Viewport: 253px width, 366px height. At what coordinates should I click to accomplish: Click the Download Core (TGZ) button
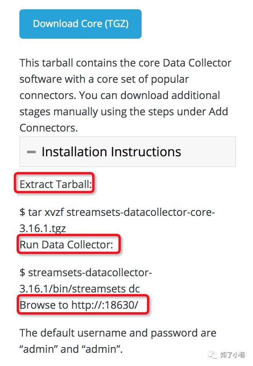pyautogui.click(x=80, y=24)
